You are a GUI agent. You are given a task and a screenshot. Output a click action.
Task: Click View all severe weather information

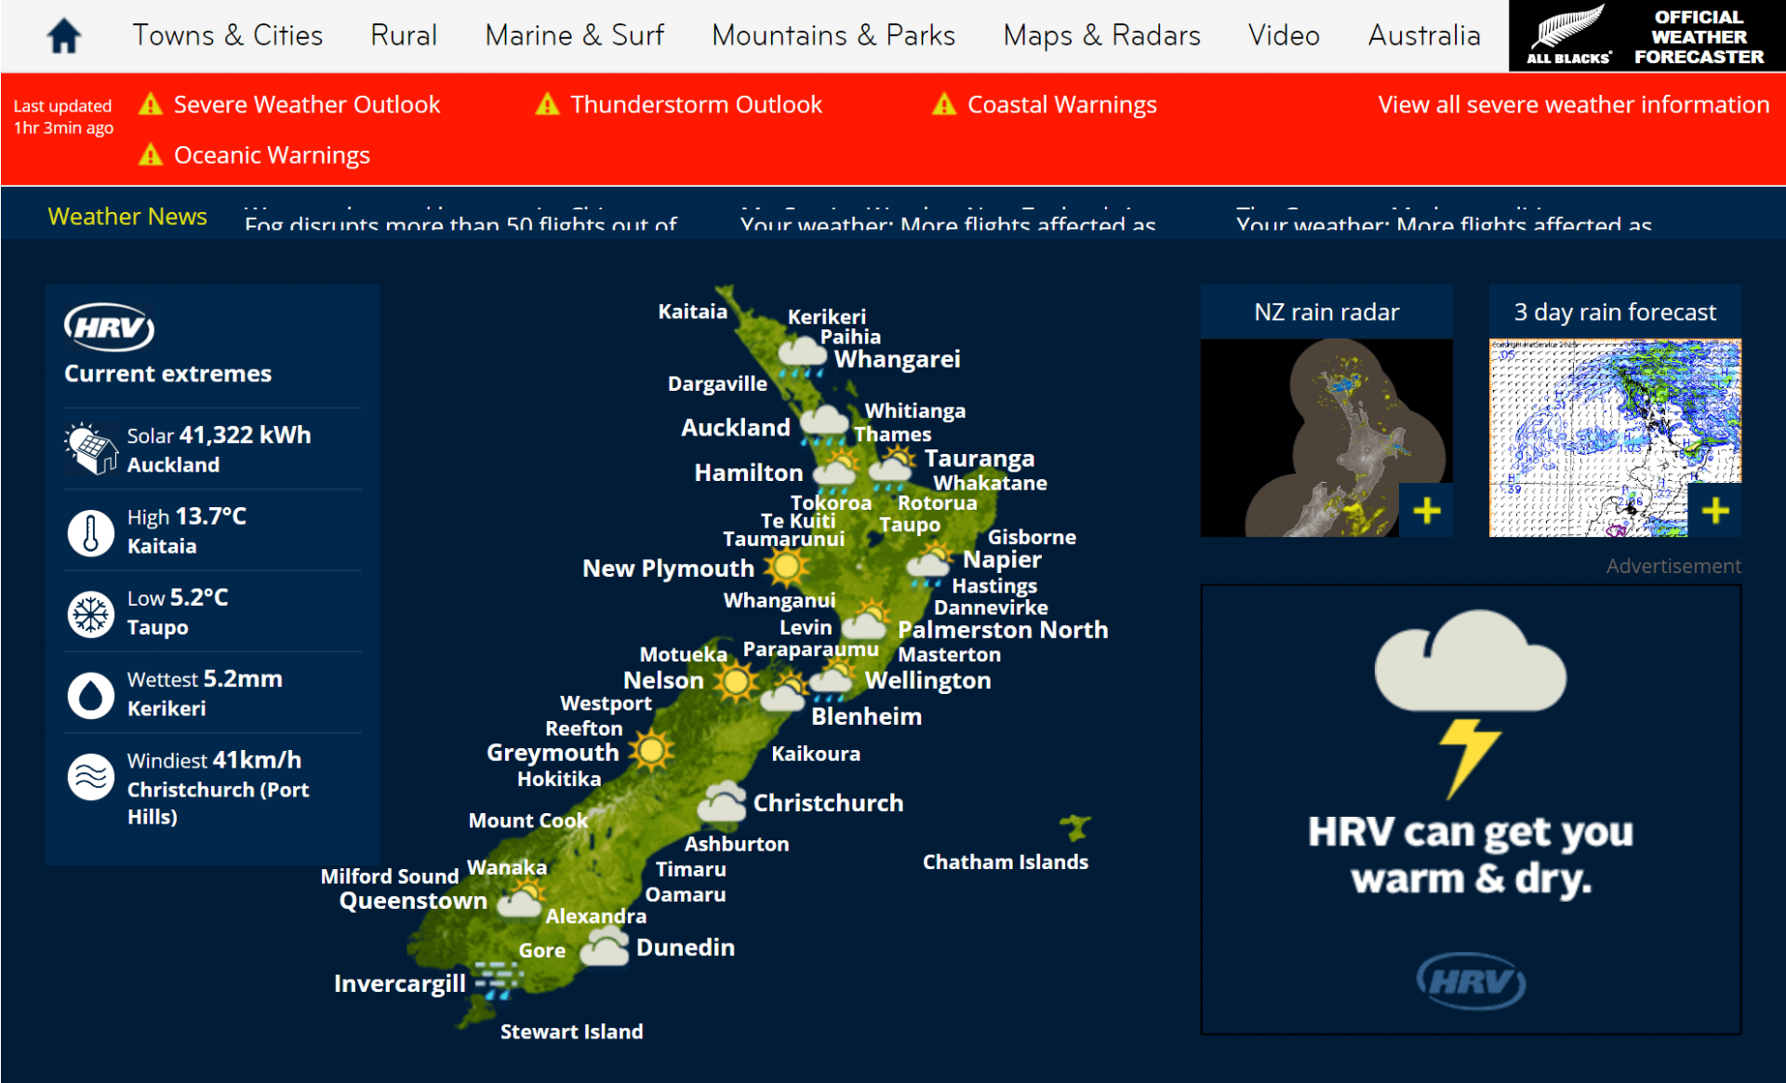[1573, 104]
